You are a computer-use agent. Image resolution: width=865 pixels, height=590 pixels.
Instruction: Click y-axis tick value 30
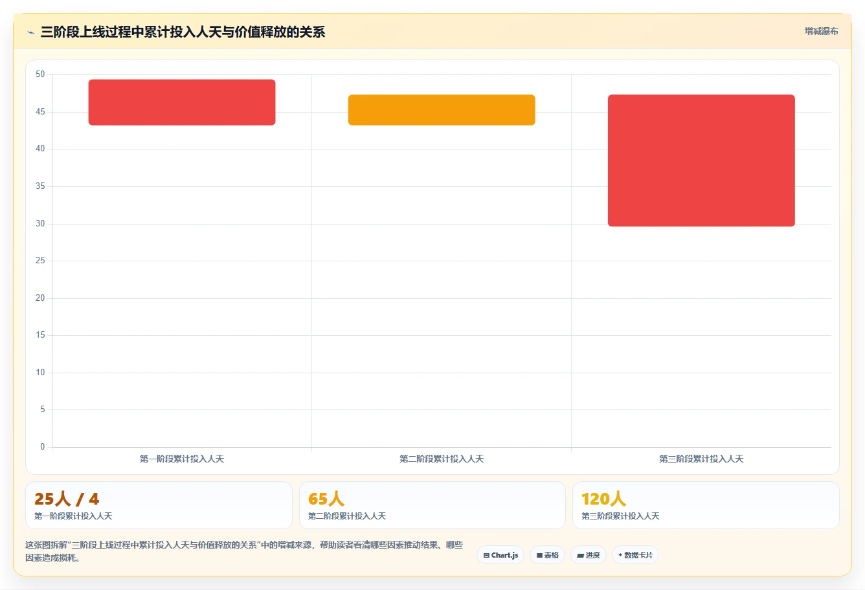(40, 224)
